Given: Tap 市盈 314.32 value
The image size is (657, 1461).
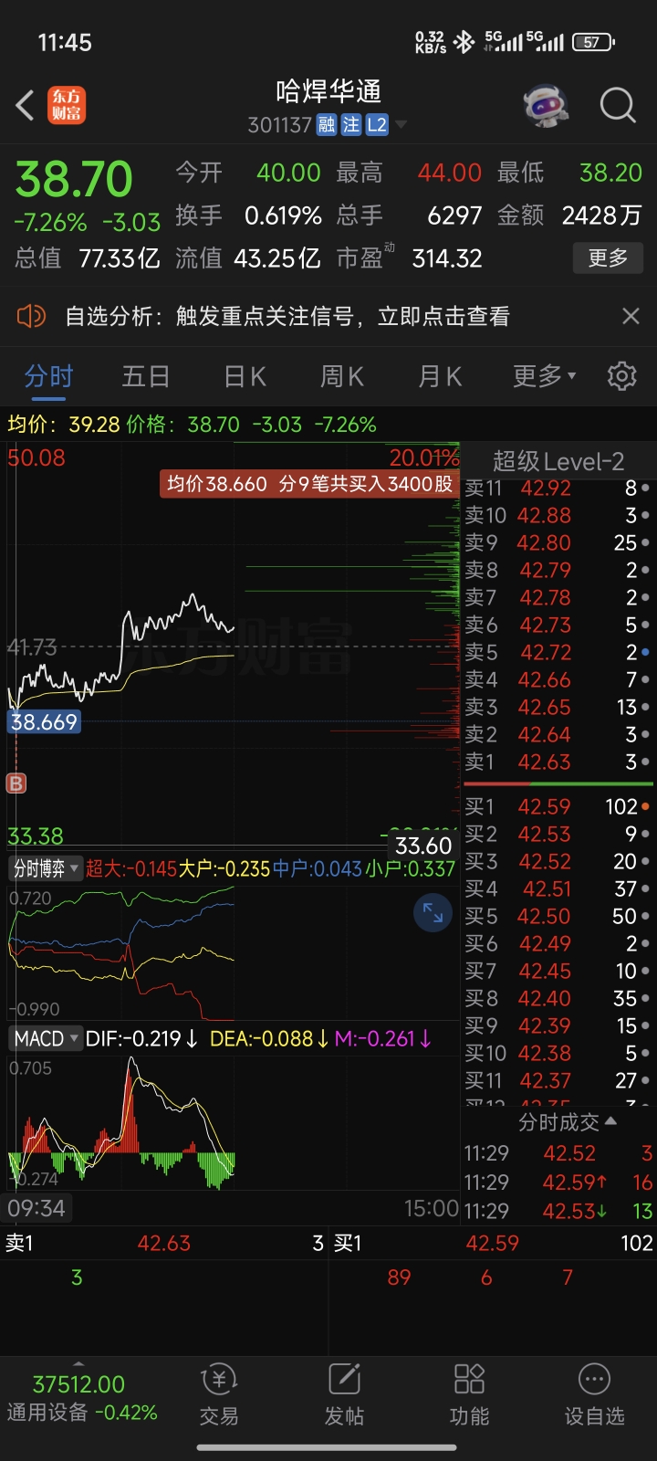Looking at the screenshot, I should tap(447, 258).
